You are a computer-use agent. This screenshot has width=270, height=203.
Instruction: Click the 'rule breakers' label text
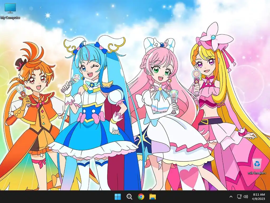pos(257,173)
